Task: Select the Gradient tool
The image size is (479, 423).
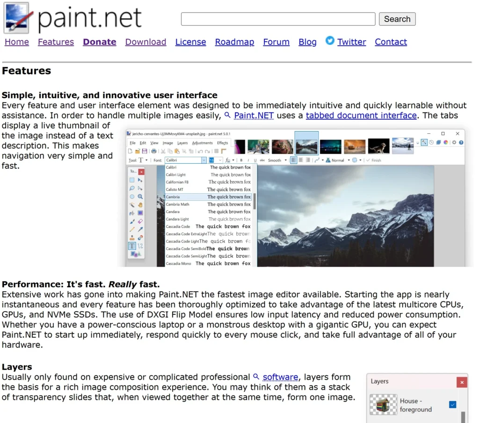Action: pyautogui.click(x=140, y=213)
